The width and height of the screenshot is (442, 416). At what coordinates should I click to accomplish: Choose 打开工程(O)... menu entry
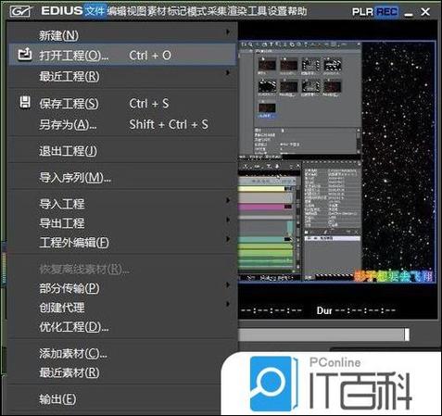click(122, 55)
